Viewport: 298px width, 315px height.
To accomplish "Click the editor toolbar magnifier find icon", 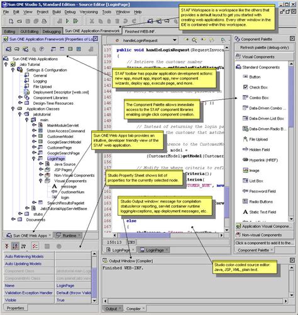I will click(x=194, y=40).
